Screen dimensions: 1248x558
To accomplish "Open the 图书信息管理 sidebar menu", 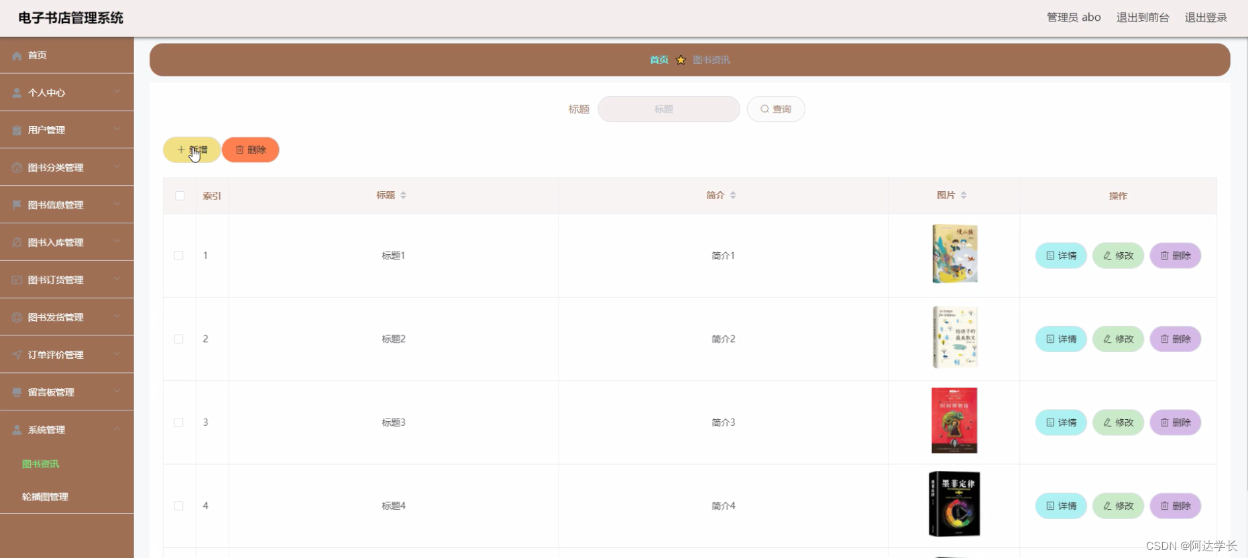I will pos(67,205).
